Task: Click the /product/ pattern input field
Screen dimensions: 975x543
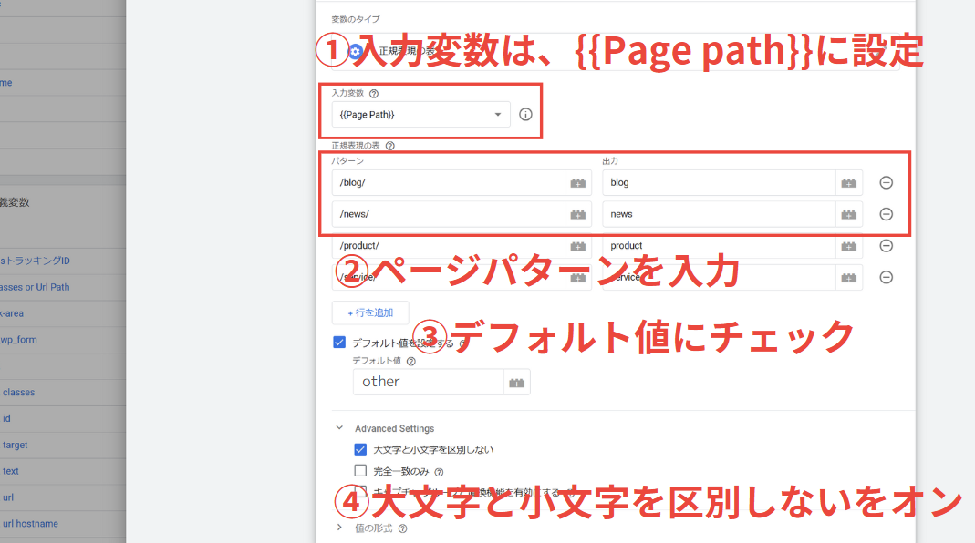Action: [x=449, y=246]
